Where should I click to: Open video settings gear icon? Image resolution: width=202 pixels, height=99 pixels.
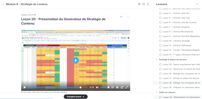click(x=117, y=87)
